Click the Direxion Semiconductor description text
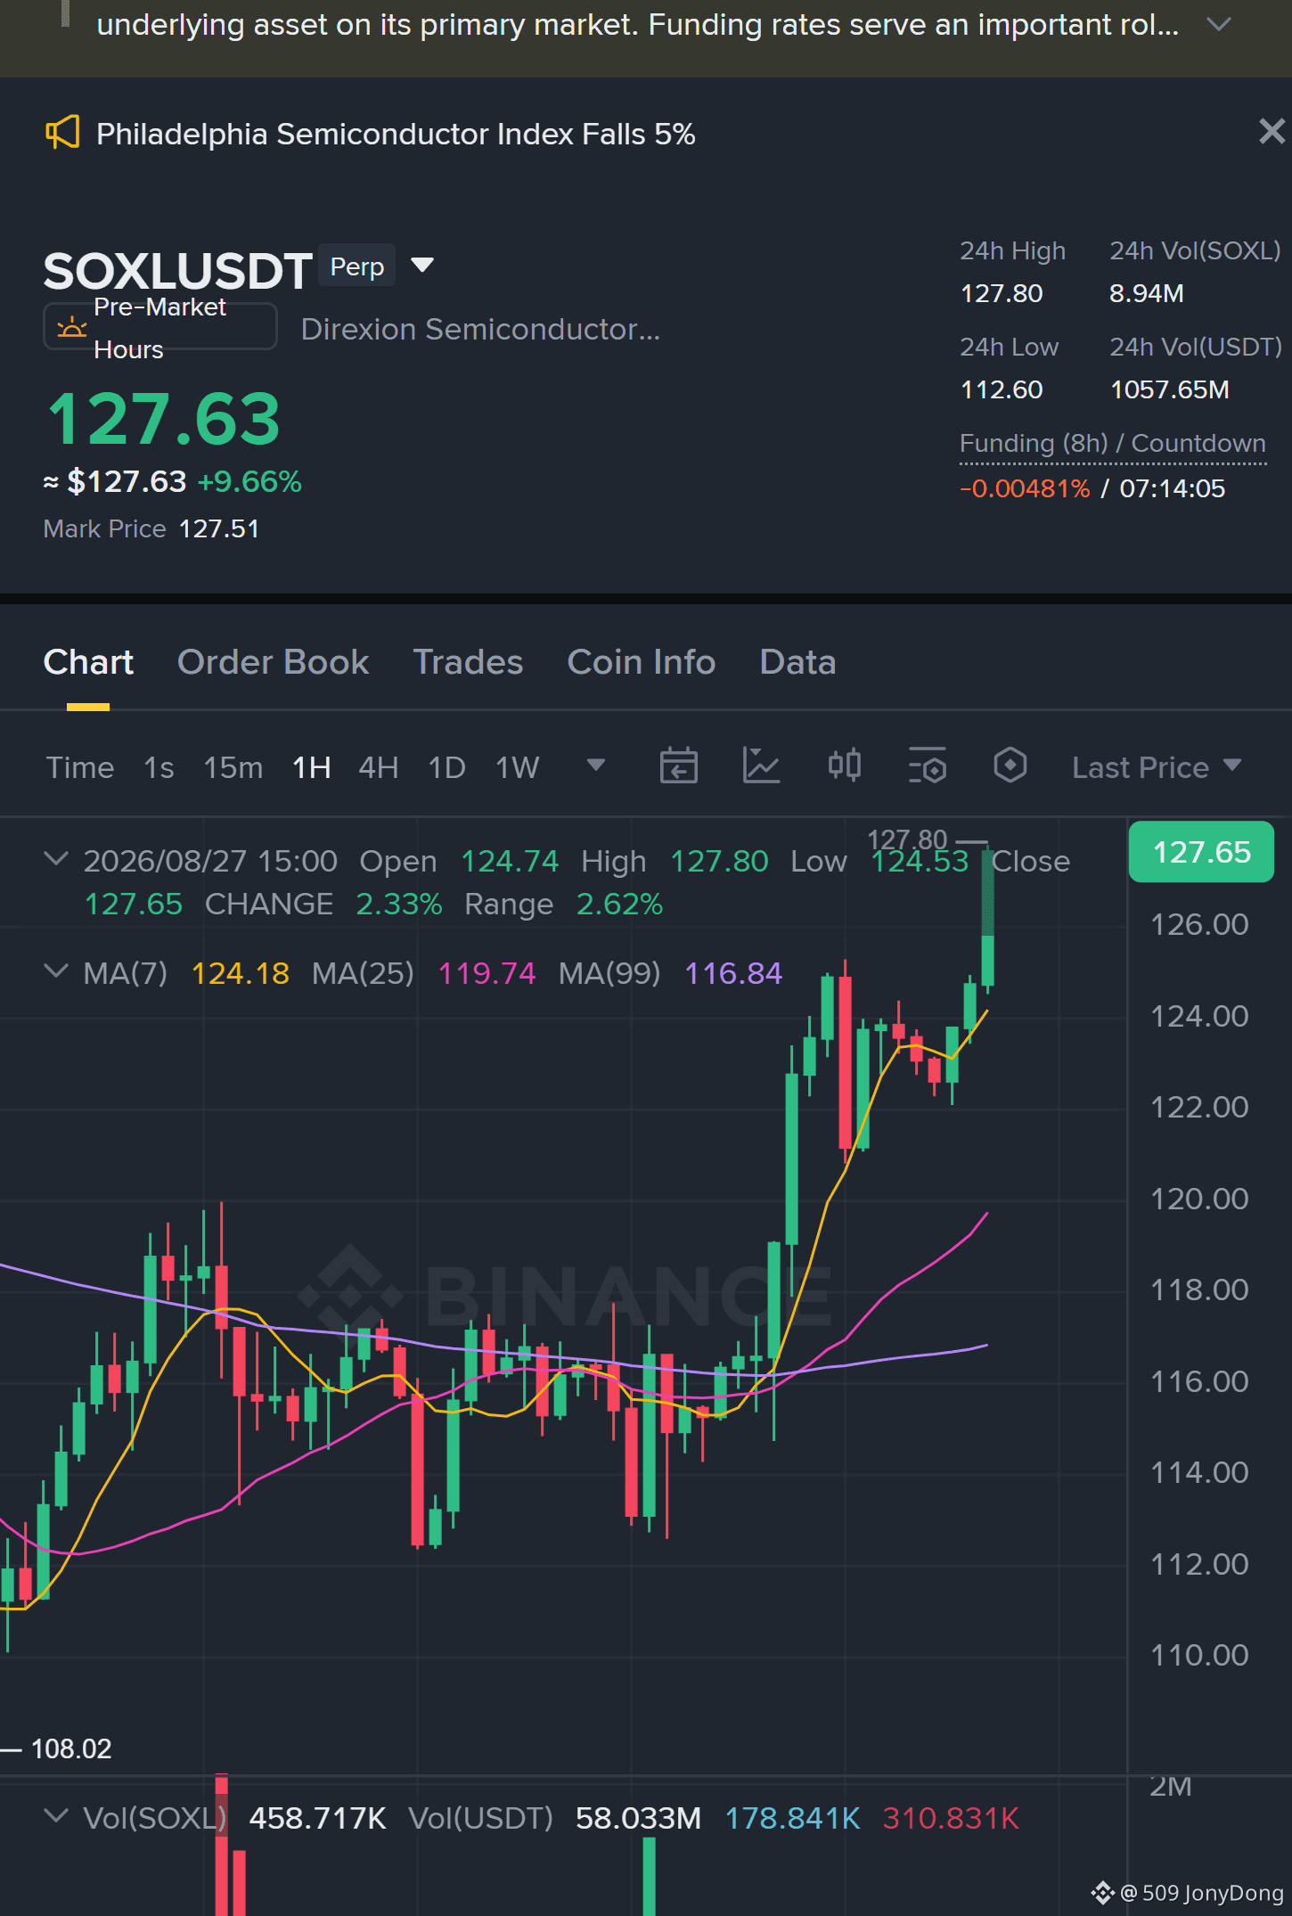Screen dimensions: 1292x1916 (x=480, y=329)
